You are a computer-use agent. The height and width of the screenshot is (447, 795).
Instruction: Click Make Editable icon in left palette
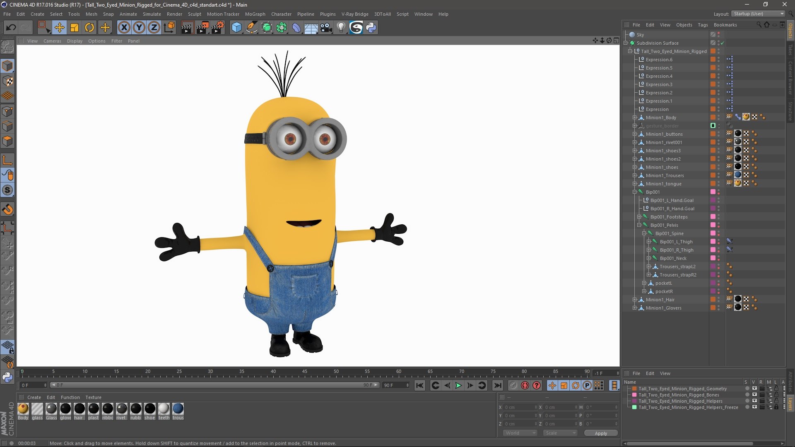click(x=7, y=47)
